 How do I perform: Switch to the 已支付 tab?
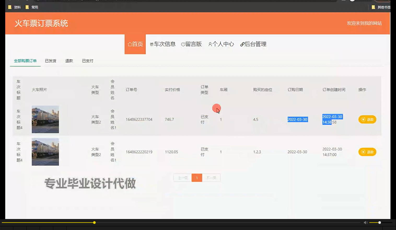click(x=88, y=61)
